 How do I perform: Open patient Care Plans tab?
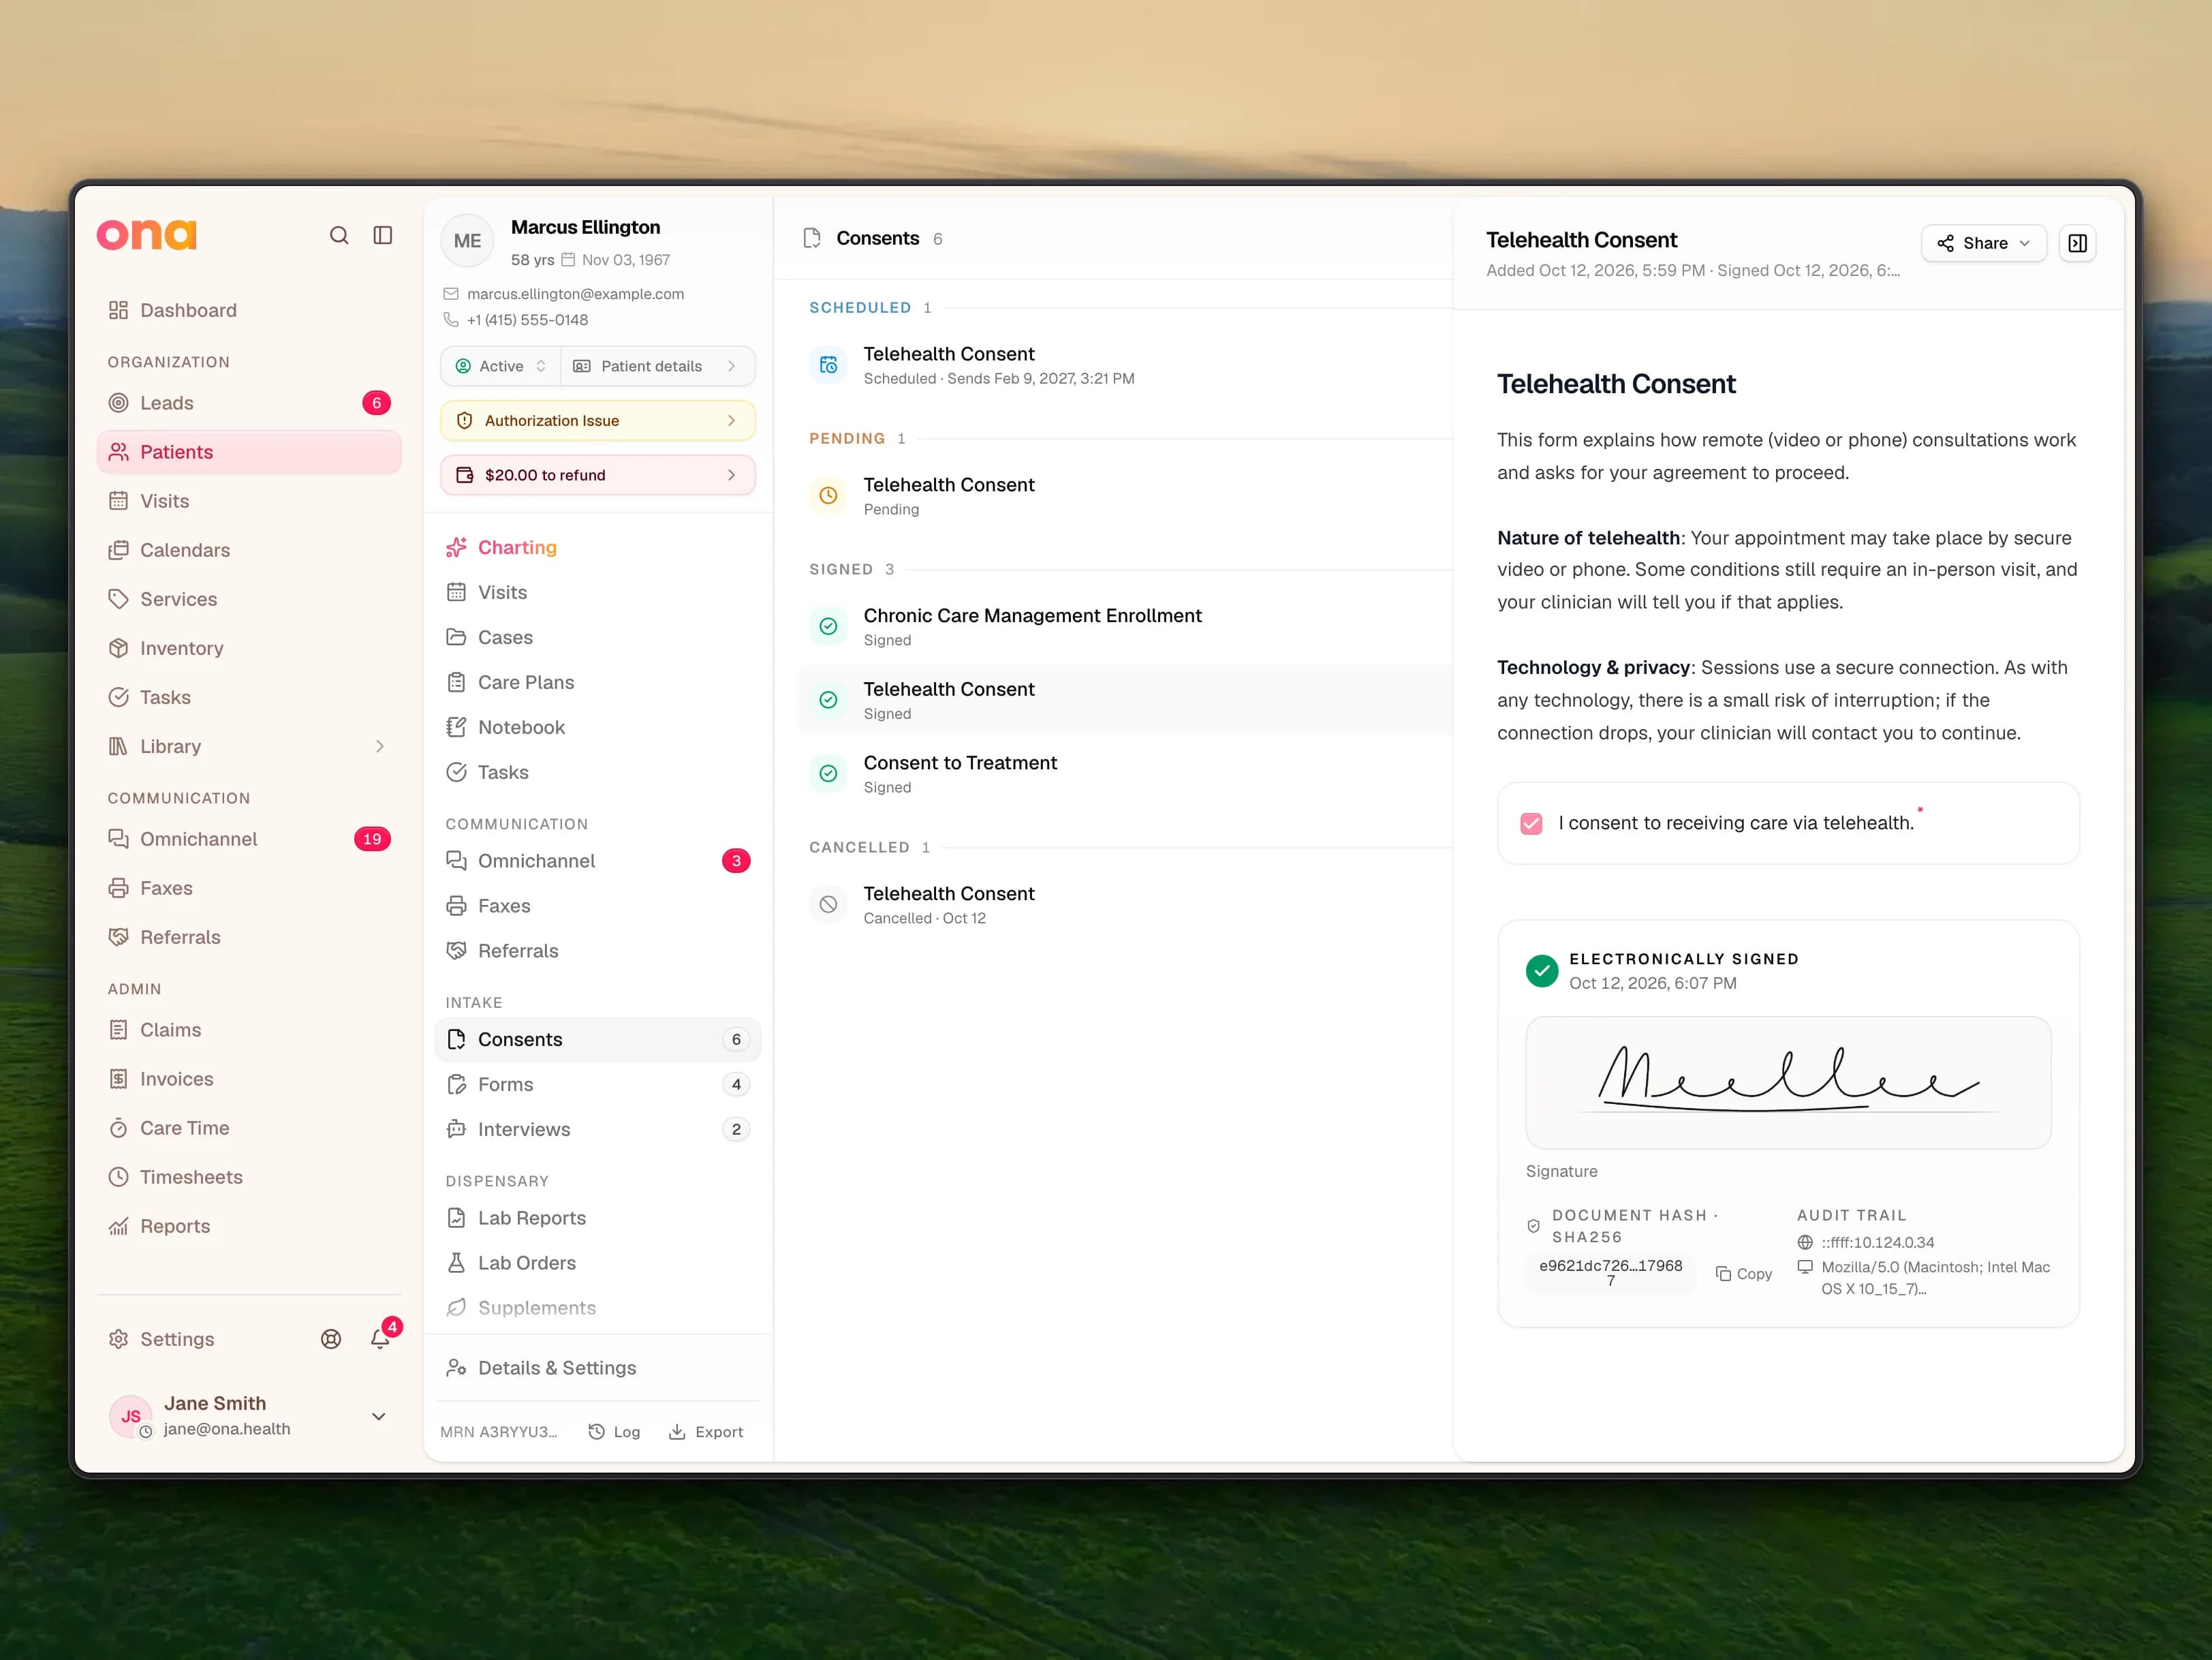pos(598,682)
